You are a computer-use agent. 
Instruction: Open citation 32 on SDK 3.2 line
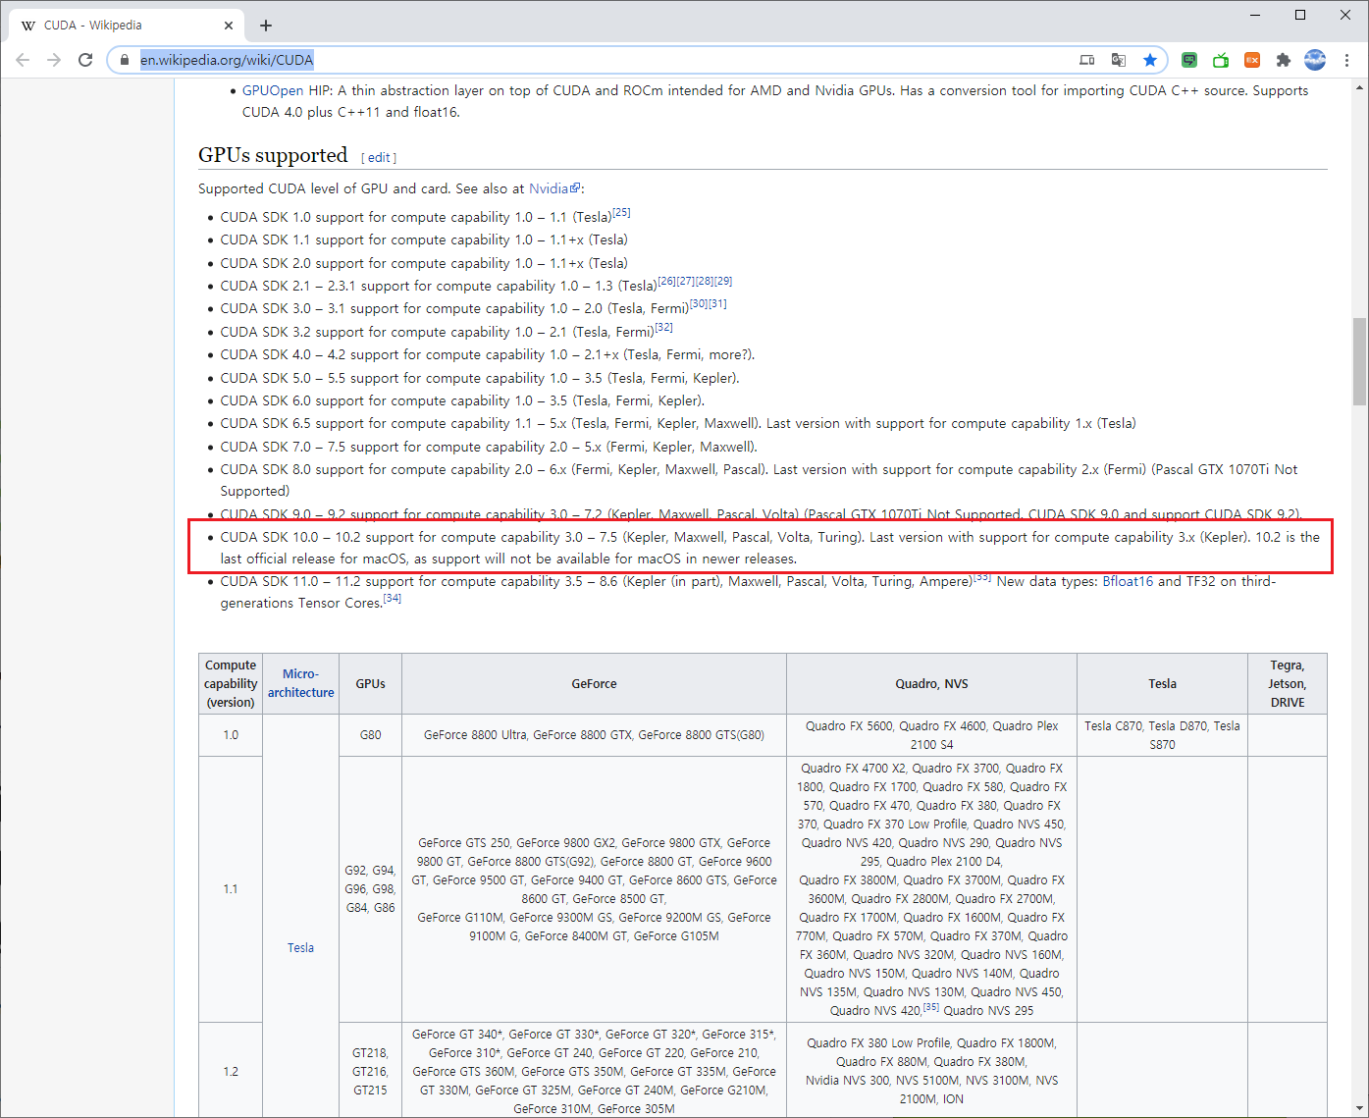point(663,327)
